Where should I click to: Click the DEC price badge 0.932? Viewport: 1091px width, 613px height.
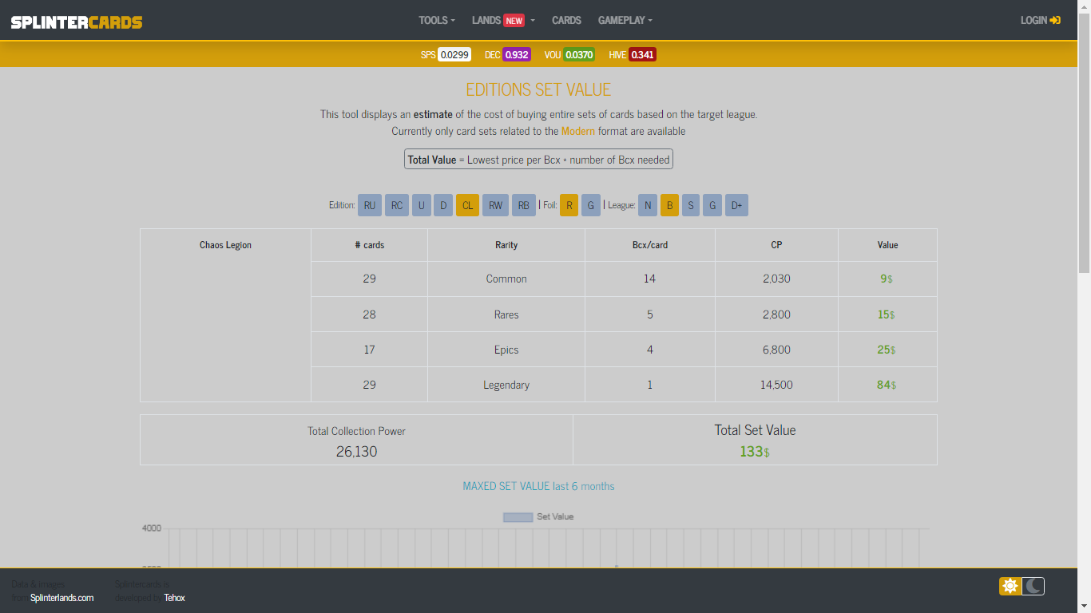point(517,54)
